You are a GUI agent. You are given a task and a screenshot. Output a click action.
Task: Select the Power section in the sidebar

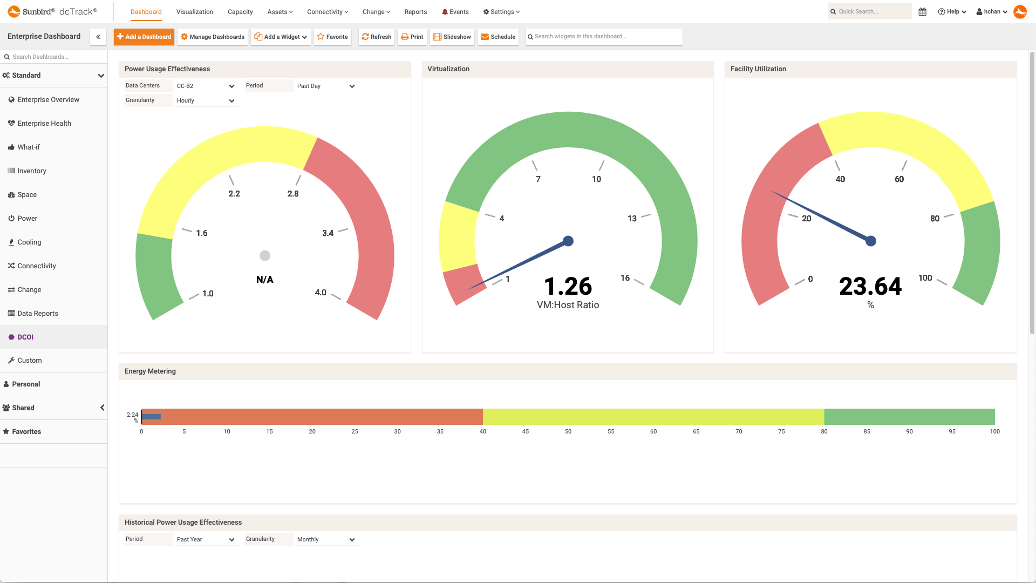tap(27, 218)
